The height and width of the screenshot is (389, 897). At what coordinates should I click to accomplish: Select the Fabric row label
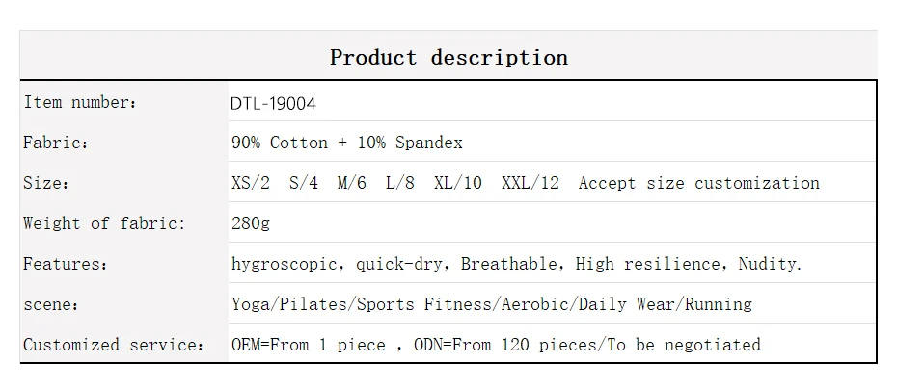[x=56, y=143]
